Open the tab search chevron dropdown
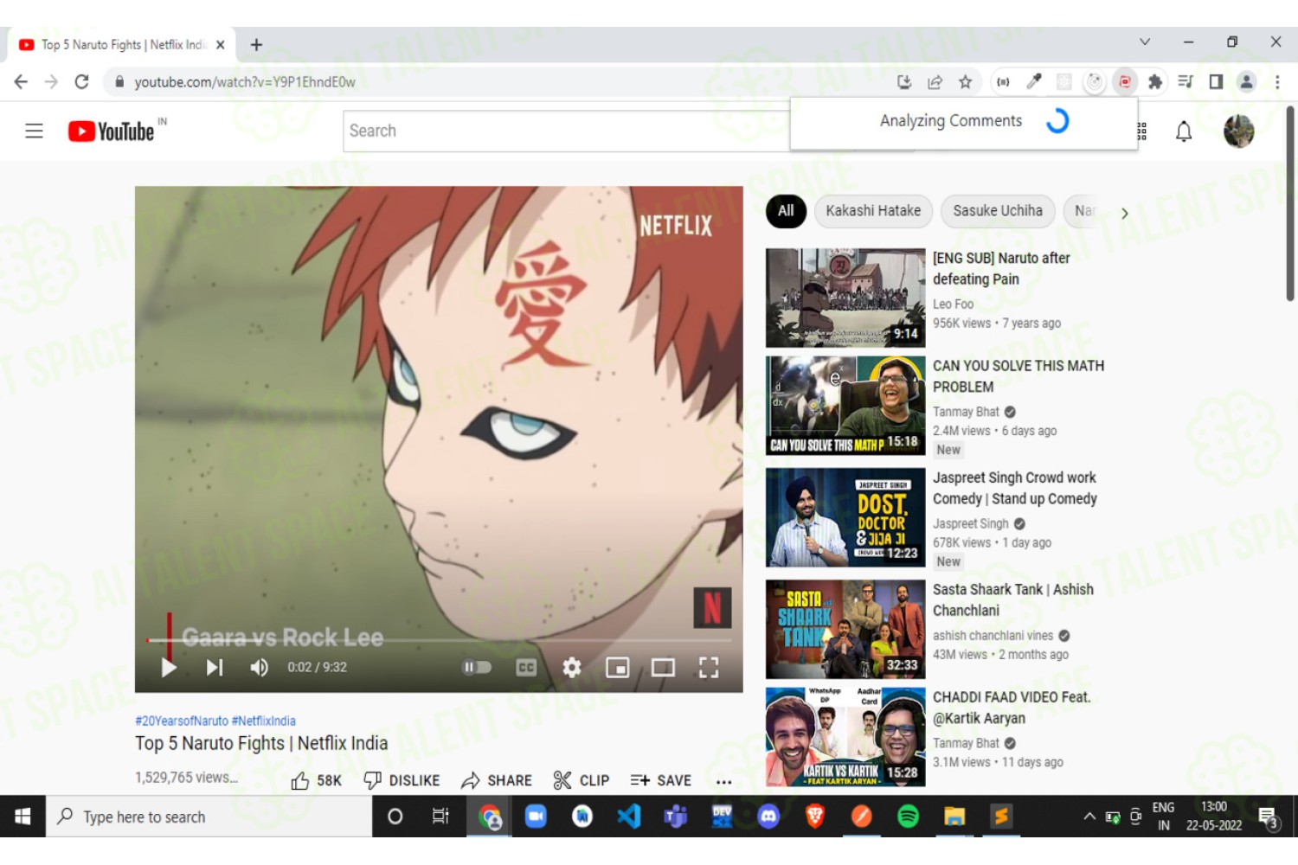This screenshot has height=865, width=1298. (x=1145, y=42)
